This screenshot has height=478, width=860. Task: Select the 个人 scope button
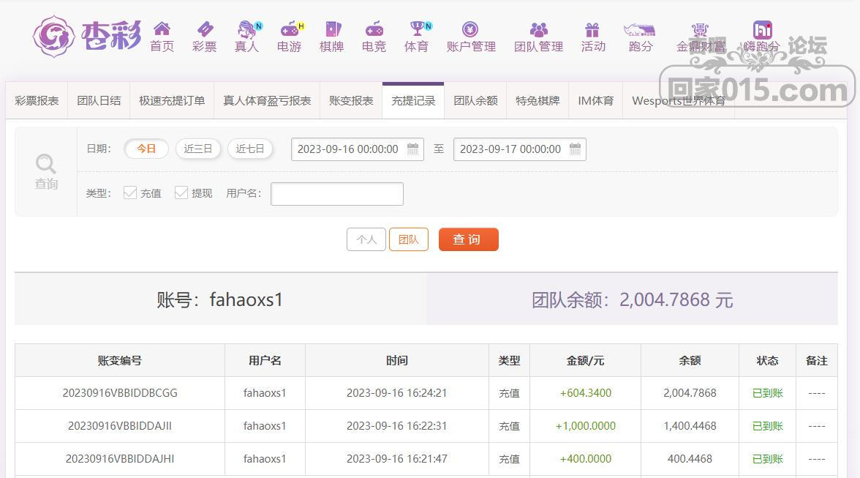click(x=366, y=240)
